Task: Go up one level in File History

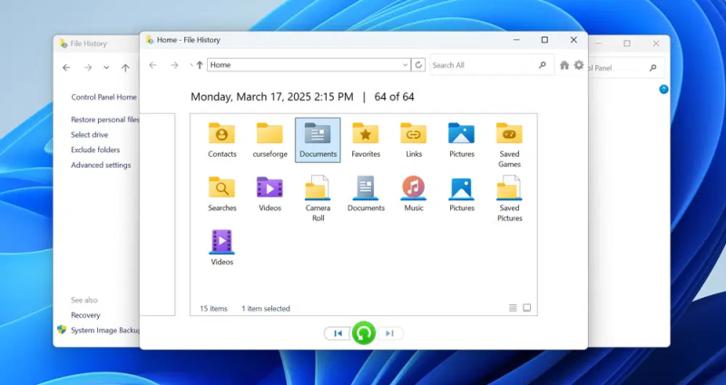Action: (x=200, y=65)
